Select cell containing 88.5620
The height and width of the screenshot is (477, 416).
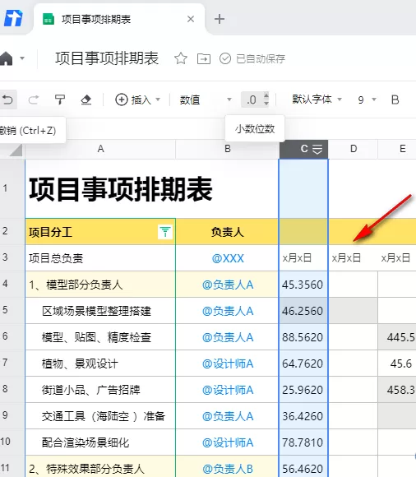[x=303, y=337]
